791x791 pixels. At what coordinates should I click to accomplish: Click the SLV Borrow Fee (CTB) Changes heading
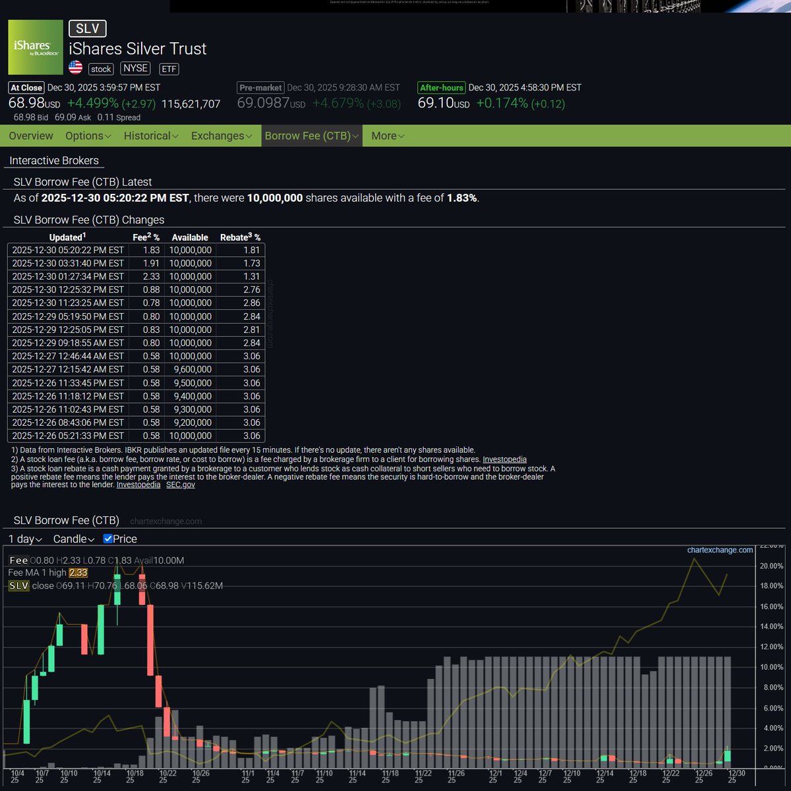[x=89, y=220]
